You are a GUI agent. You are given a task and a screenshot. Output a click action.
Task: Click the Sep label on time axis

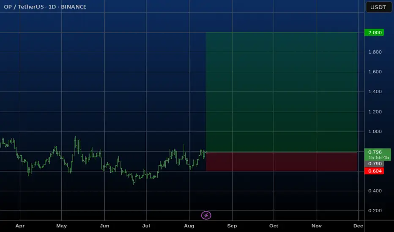(x=232, y=226)
